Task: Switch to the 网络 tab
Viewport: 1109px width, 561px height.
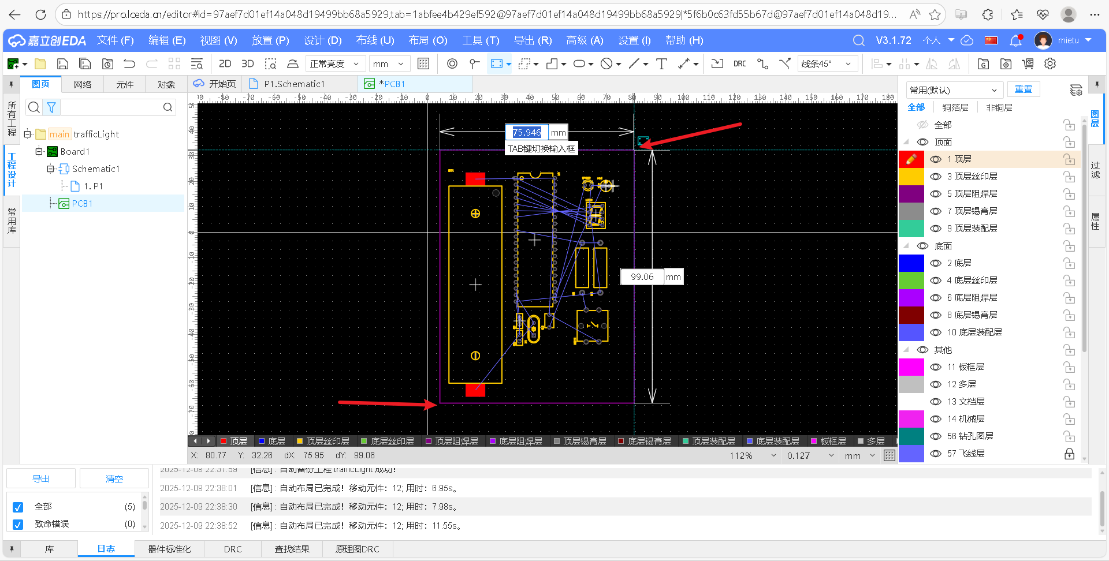Action: (83, 84)
